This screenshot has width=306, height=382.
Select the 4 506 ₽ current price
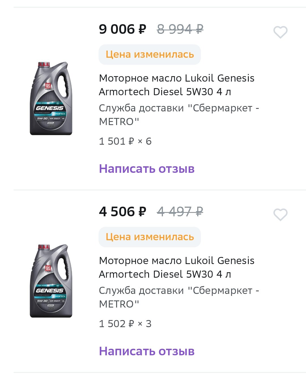122,212
